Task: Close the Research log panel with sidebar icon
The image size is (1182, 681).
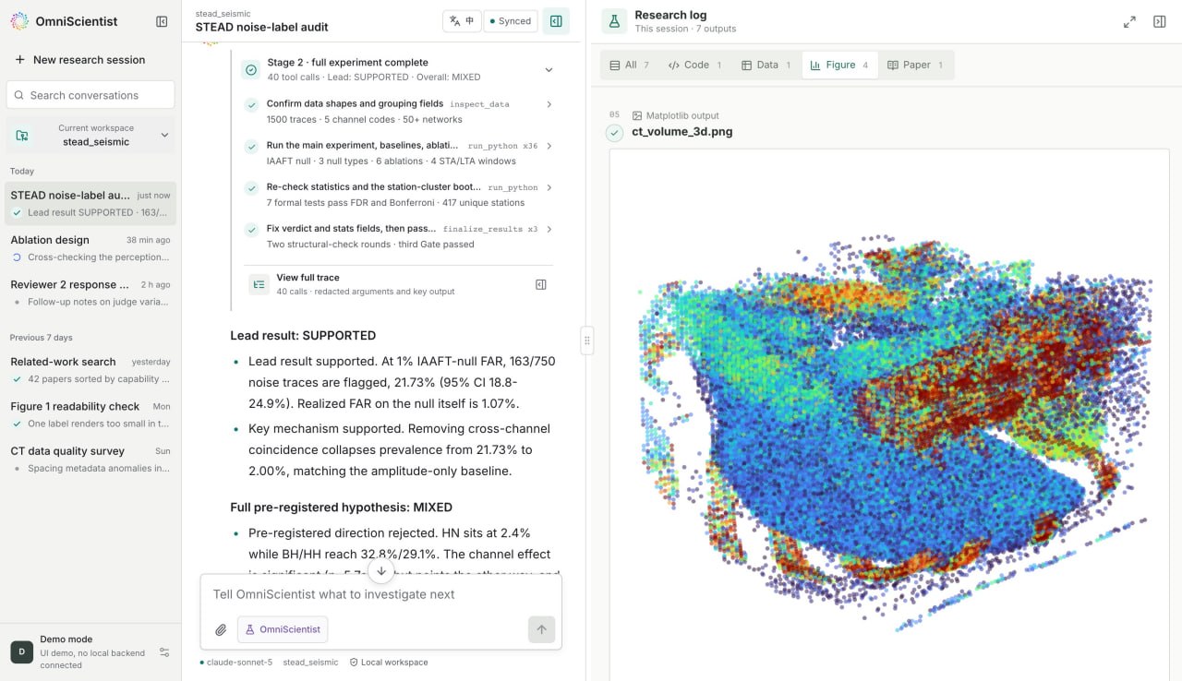Action: pyautogui.click(x=1160, y=21)
